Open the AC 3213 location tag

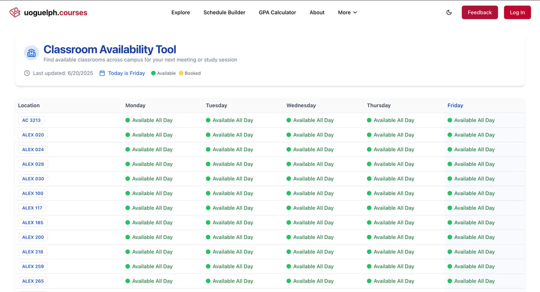click(31, 120)
